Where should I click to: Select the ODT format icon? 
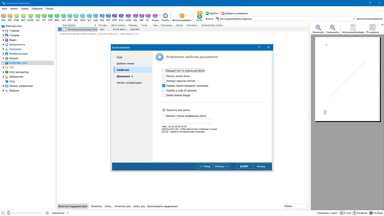[108, 17]
